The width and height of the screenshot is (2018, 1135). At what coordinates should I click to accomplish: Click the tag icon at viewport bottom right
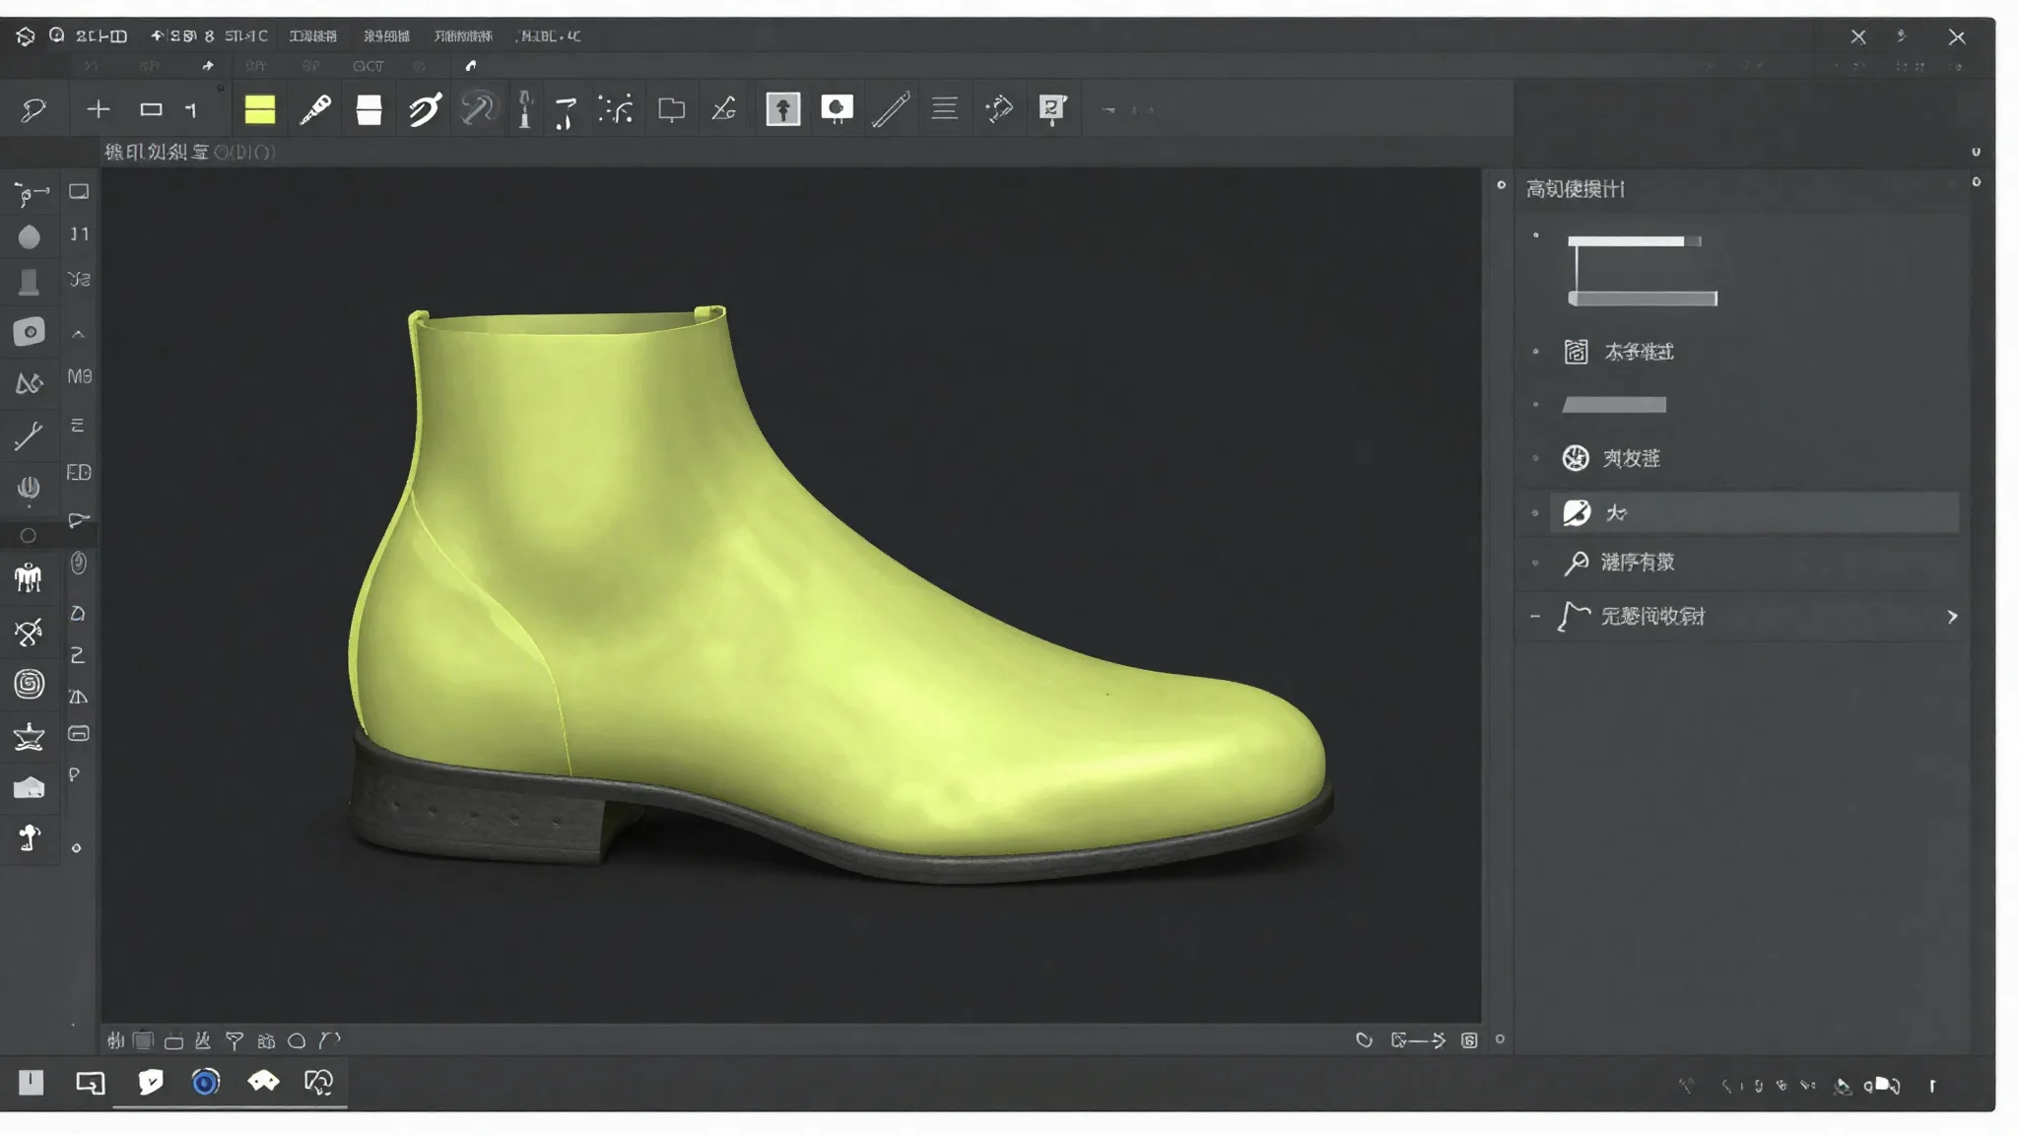1365,1039
